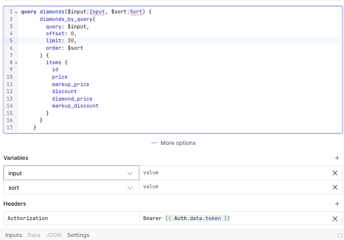Delete the sort variable row
The image size is (344, 240).
pos(335,187)
